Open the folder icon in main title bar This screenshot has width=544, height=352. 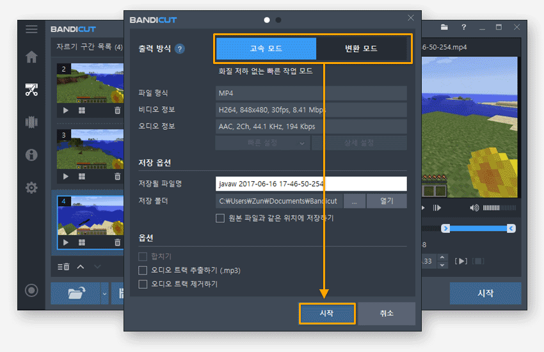pyautogui.click(x=444, y=27)
